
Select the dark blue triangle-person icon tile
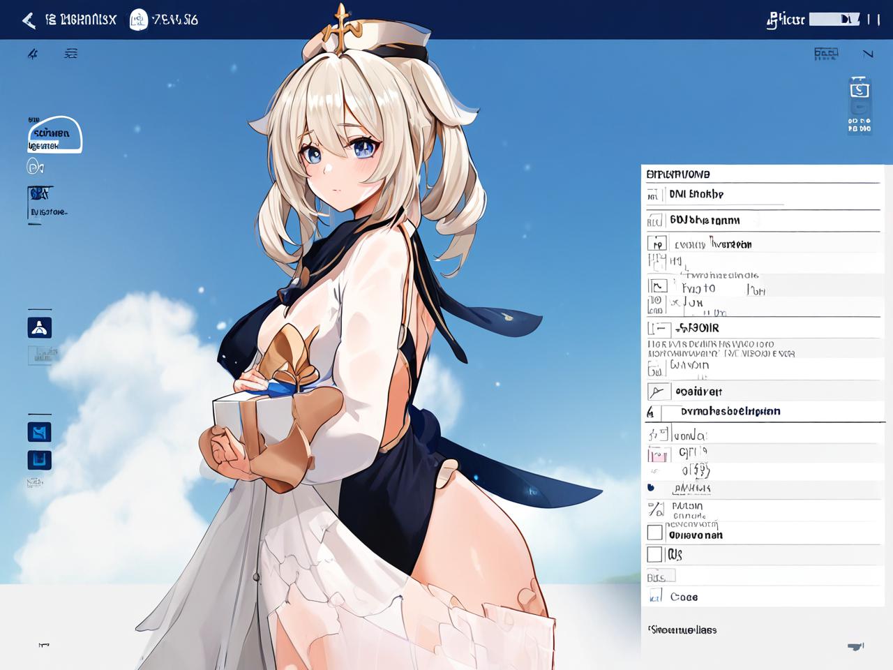pyautogui.click(x=40, y=327)
